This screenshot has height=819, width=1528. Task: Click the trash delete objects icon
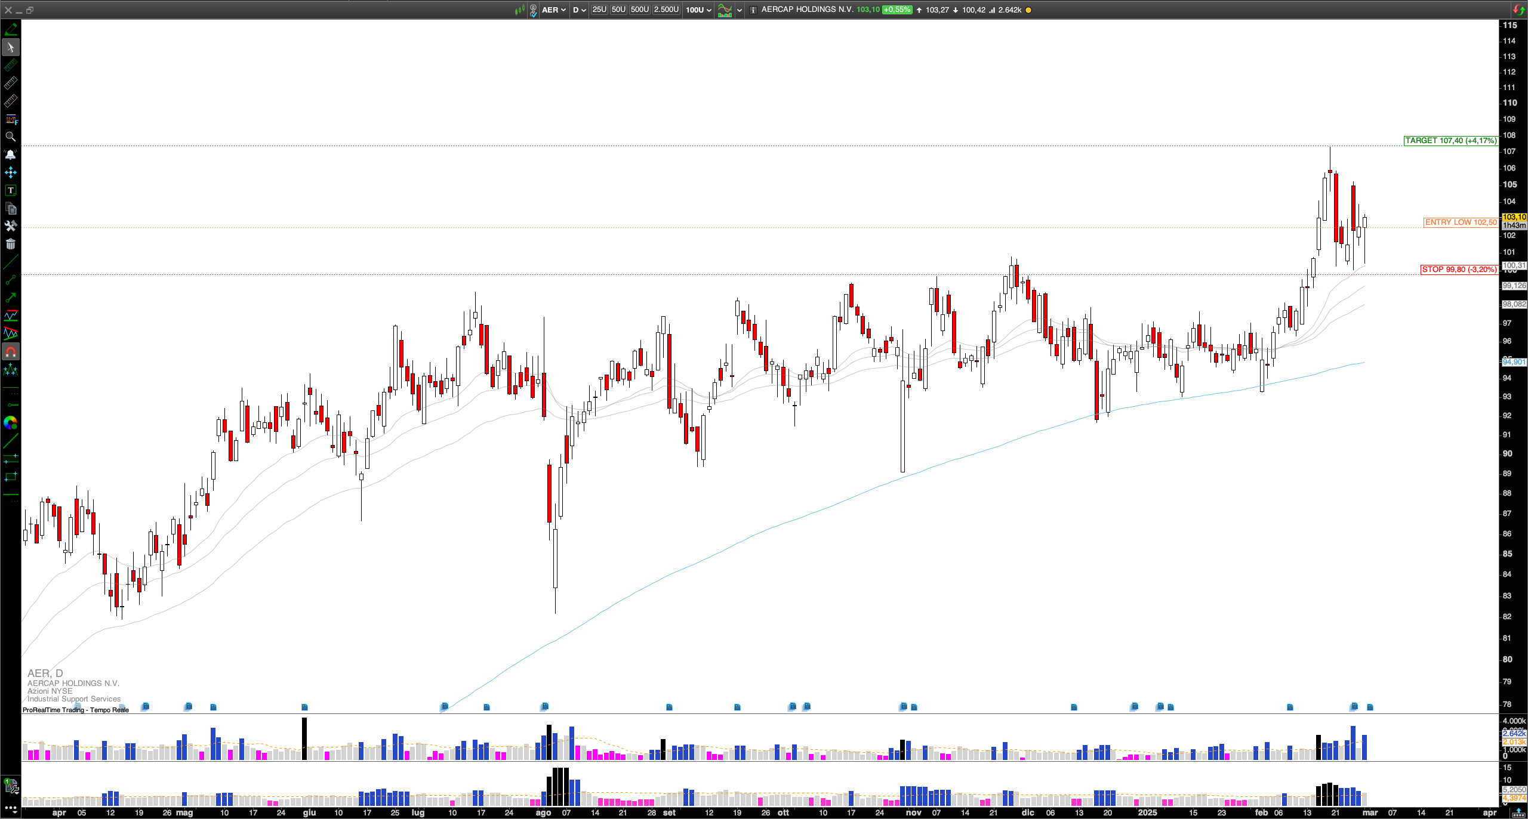(x=10, y=244)
